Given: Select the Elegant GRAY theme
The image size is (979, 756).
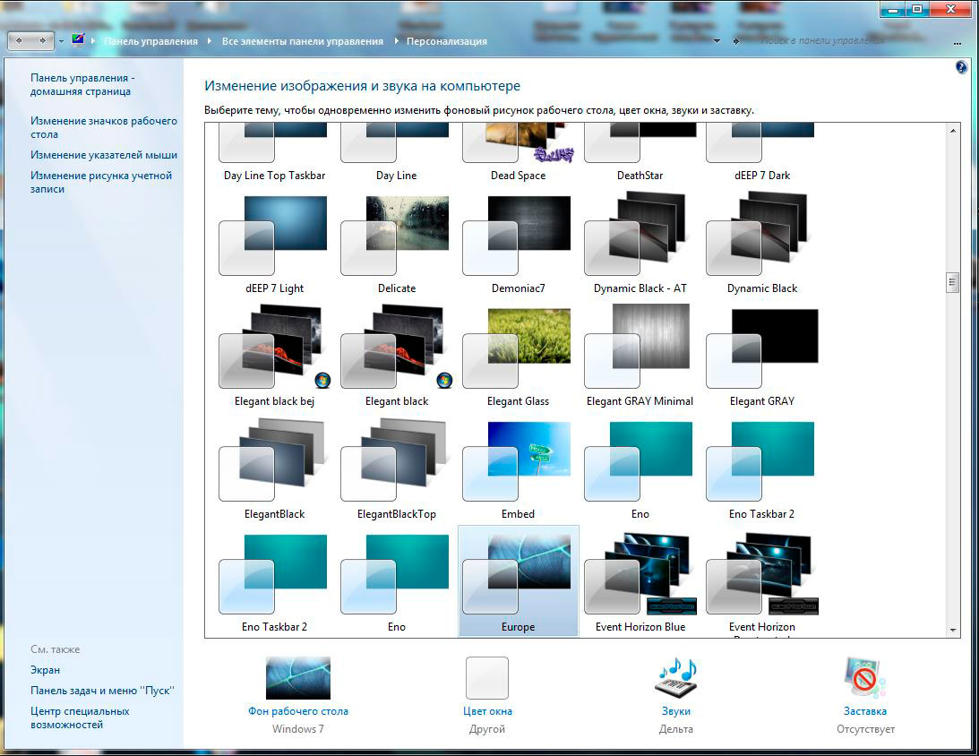Looking at the screenshot, I should (761, 357).
